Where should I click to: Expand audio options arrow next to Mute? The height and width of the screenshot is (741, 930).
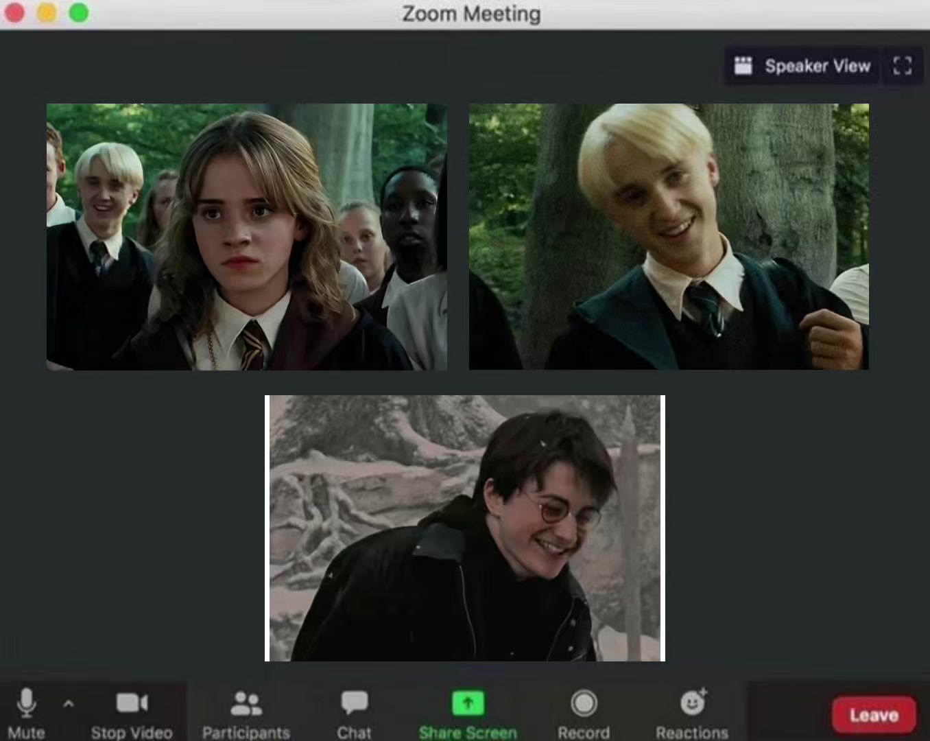pos(68,703)
